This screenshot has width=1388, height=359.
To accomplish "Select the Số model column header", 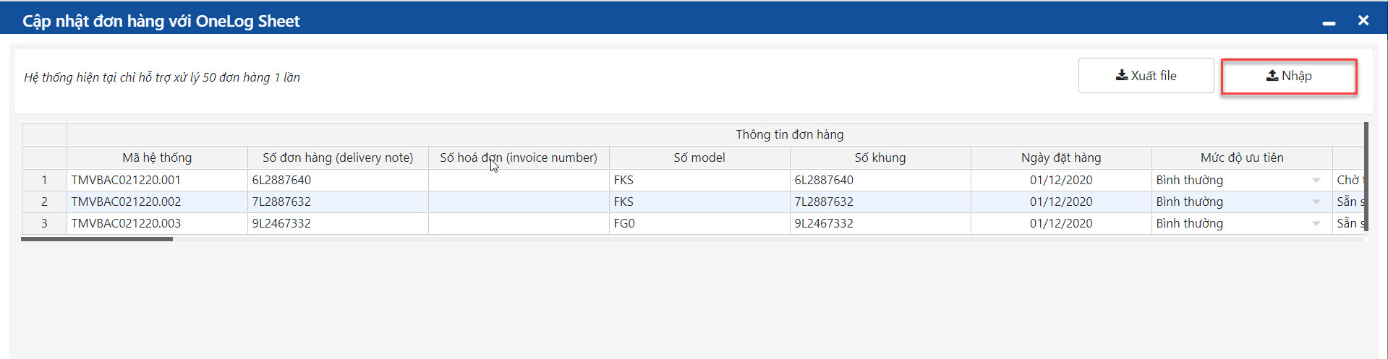I will pos(699,157).
